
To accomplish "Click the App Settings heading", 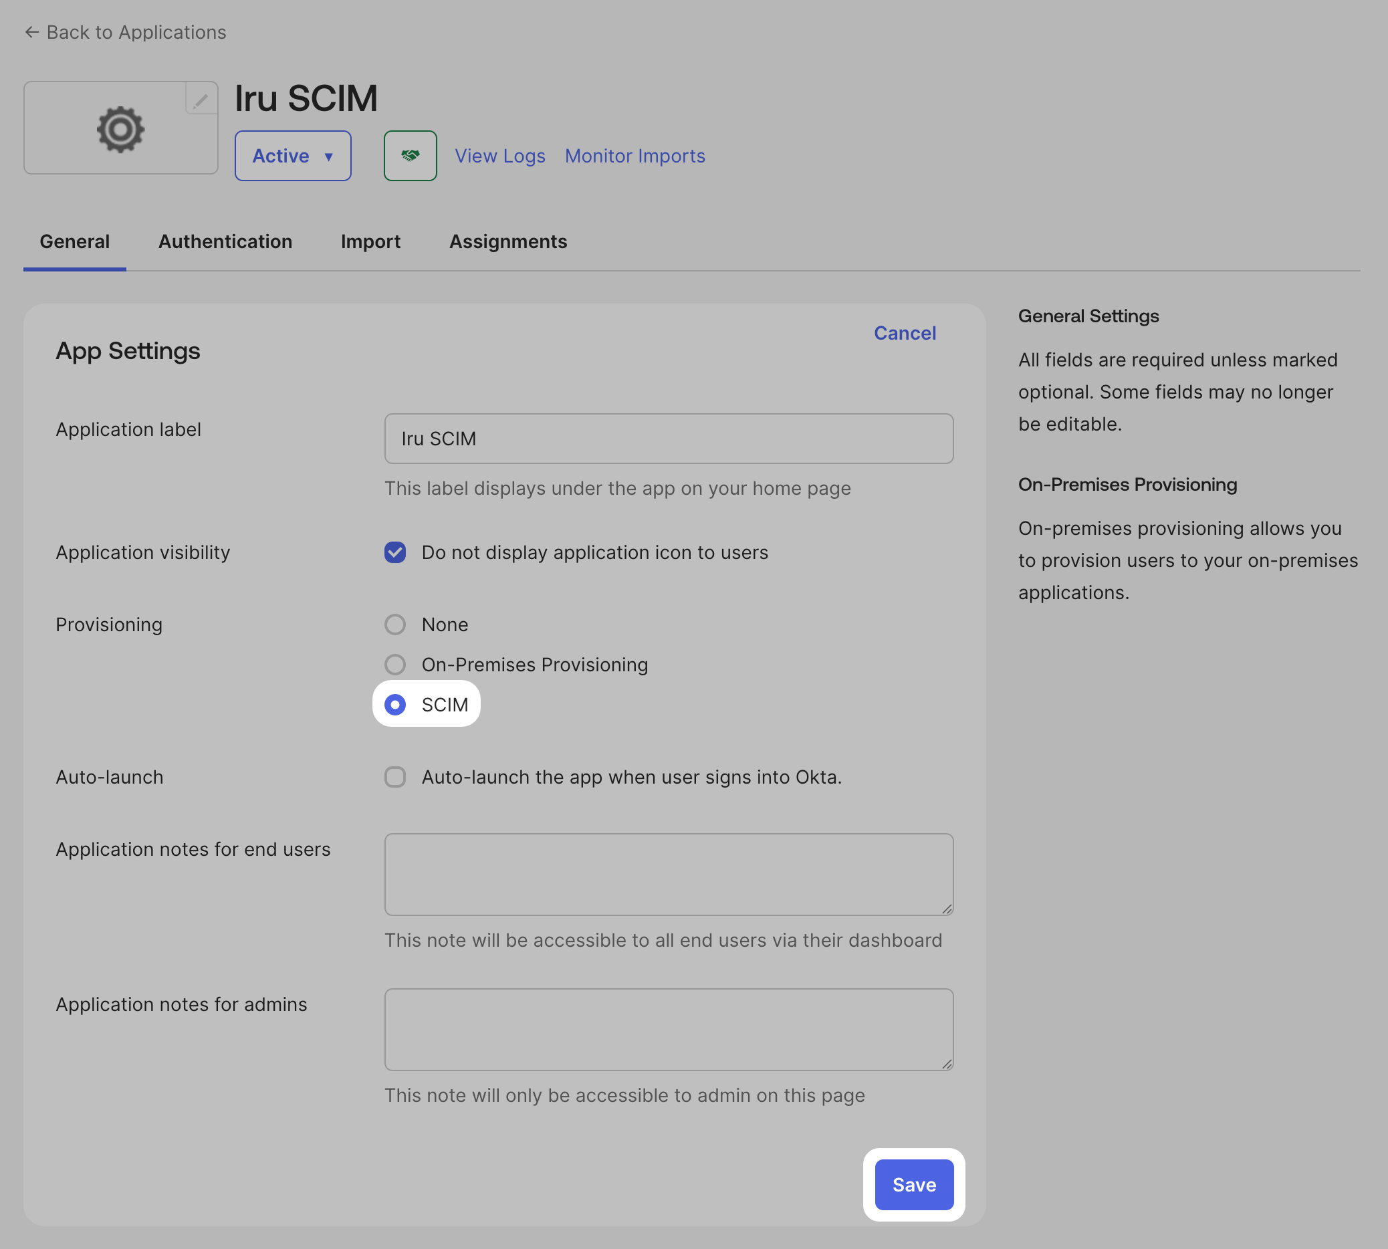I will (128, 350).
